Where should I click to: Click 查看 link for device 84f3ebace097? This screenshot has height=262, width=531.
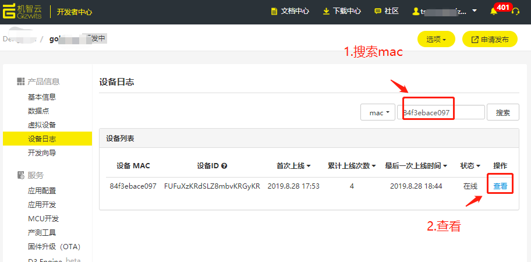(x=500, y=186)
